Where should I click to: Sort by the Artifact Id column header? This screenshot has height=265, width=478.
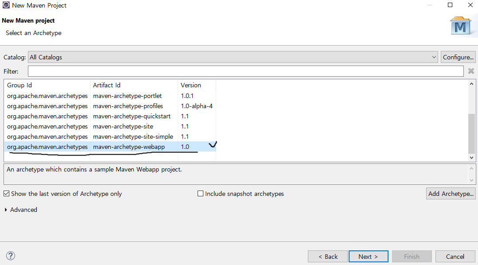[x=134, y=85]
